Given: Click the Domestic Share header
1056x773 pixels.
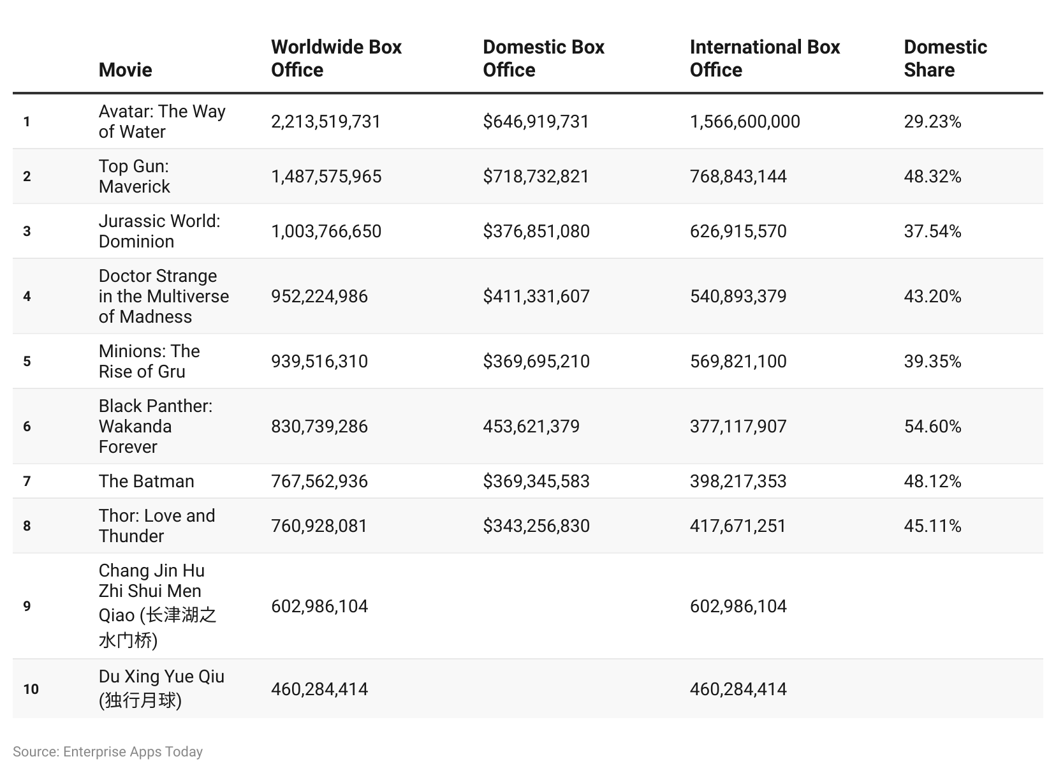Looking at the screenshot, I should pos(945,58).
